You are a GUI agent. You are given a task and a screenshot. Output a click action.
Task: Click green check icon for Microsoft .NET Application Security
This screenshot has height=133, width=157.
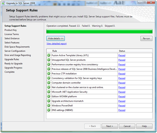(49, 92)
